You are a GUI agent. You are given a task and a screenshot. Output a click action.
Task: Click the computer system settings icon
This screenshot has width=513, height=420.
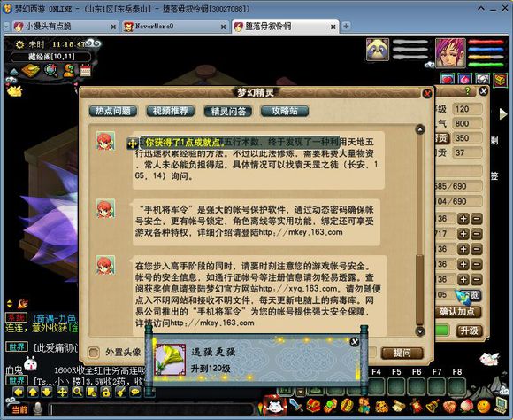coord(501,405)
